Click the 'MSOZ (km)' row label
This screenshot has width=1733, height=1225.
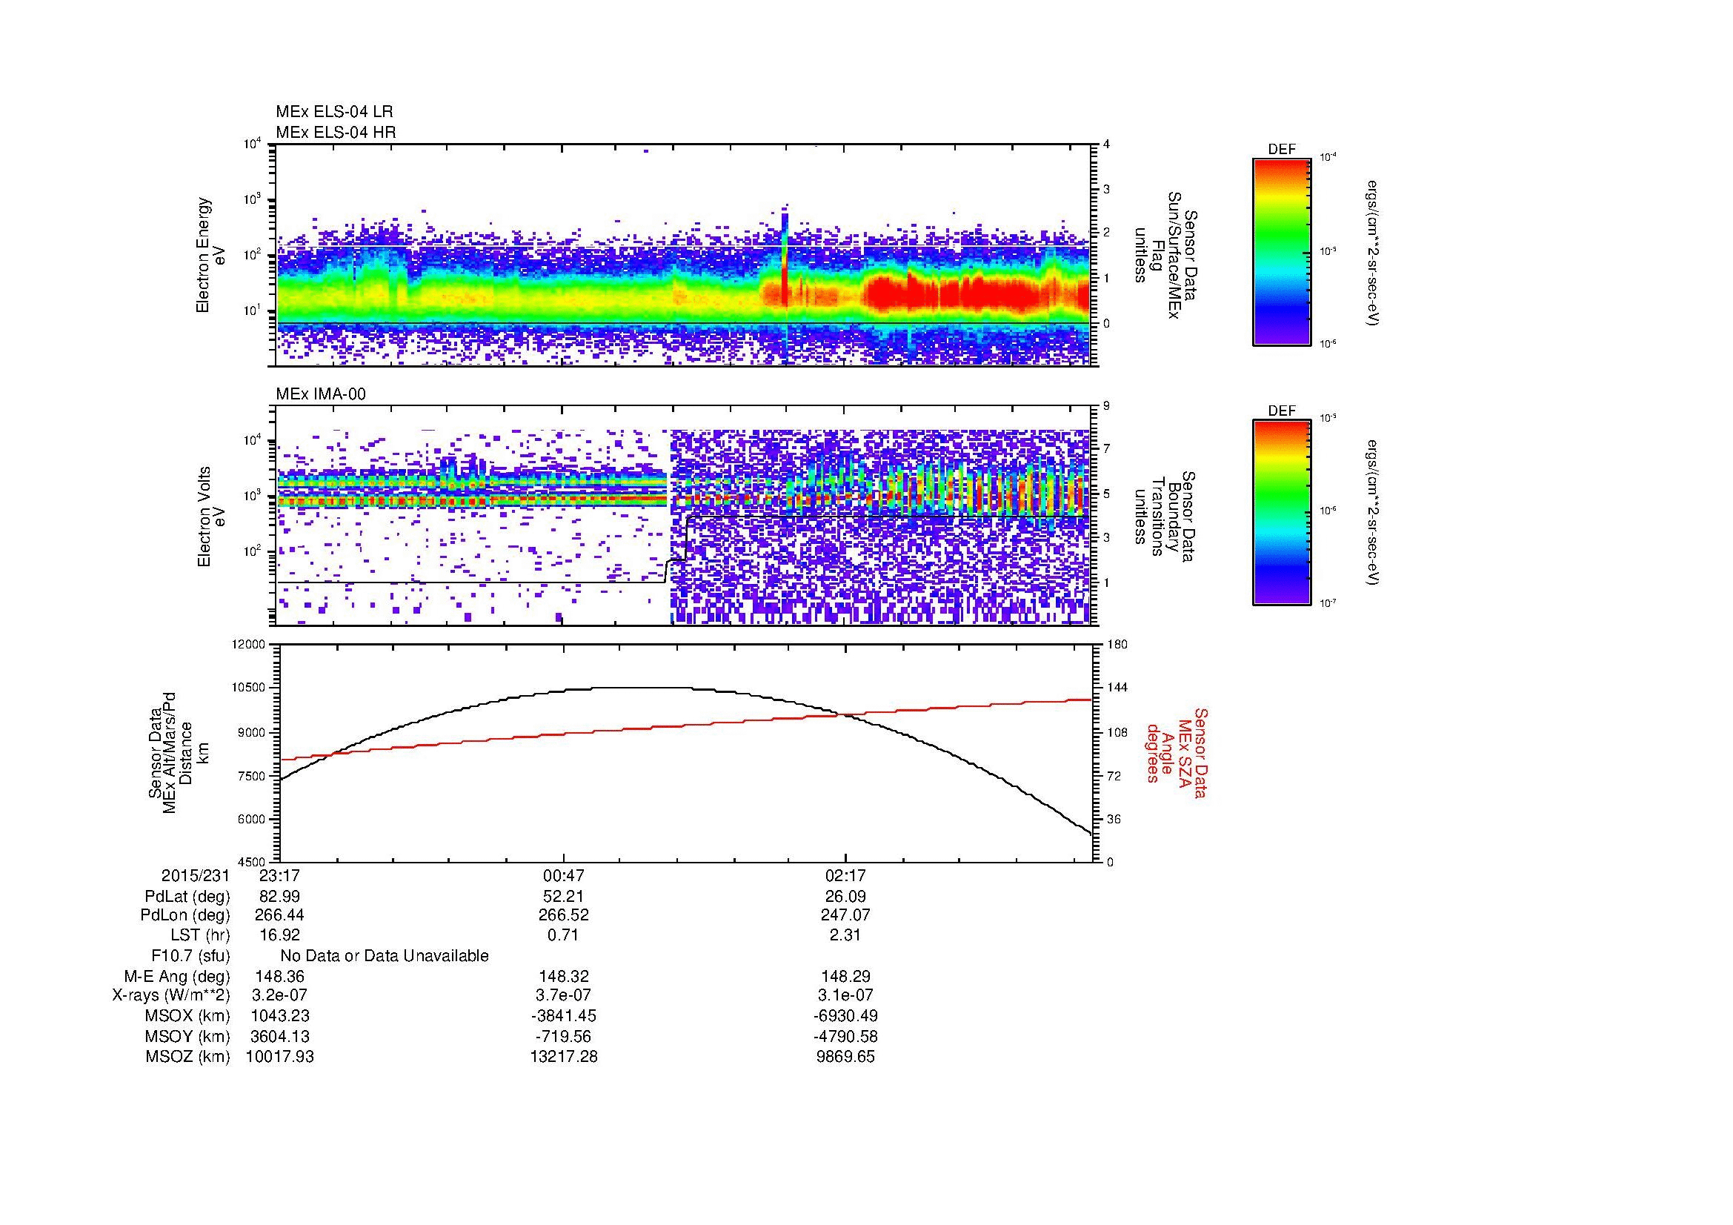(187, 1058)
